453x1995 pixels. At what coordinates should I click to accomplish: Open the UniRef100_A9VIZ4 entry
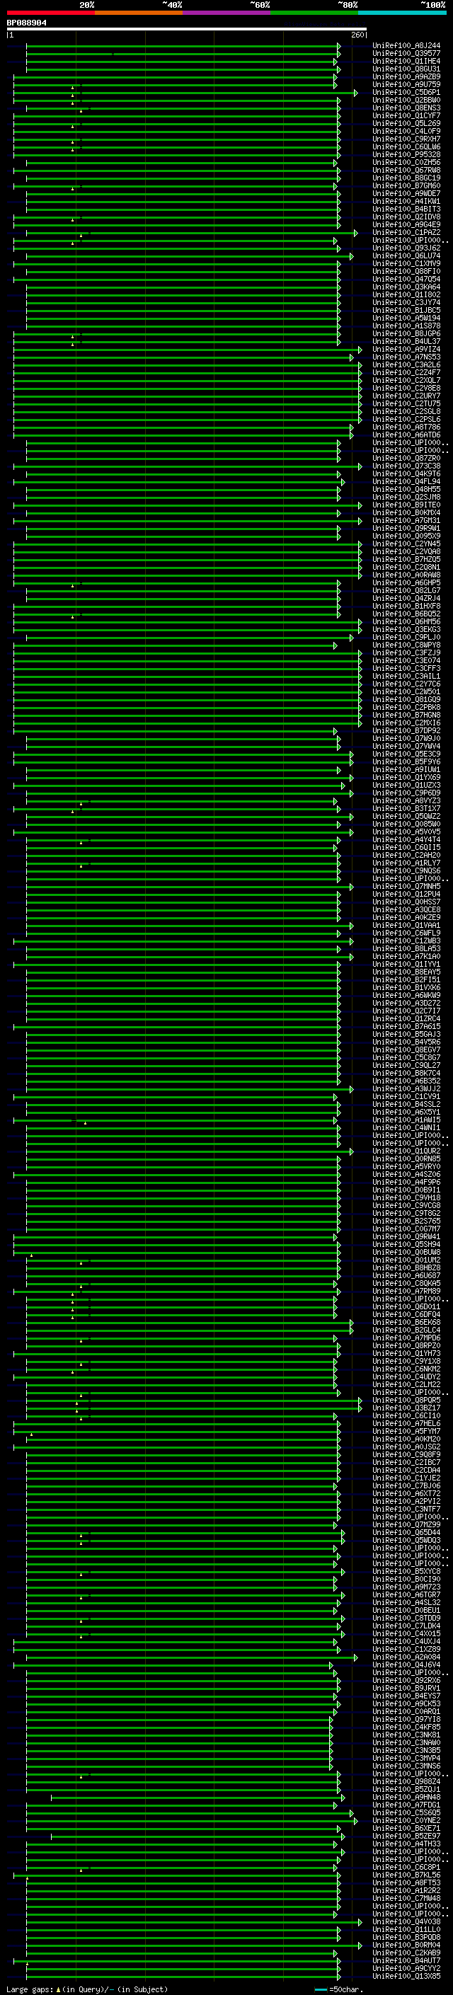click(x=406, y=350)
